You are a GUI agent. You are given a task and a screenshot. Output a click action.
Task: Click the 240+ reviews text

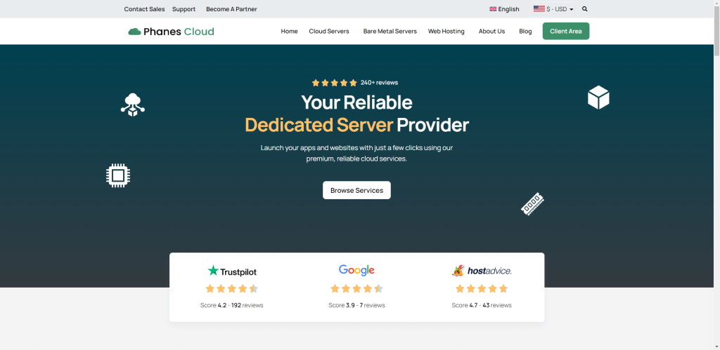[379, 83]
